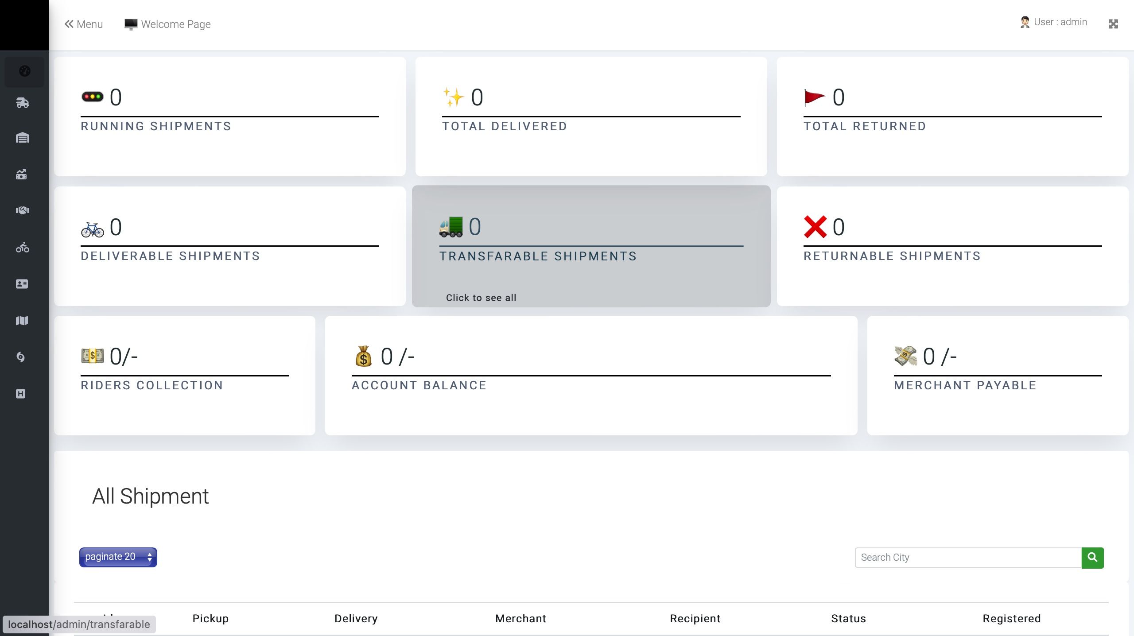The image size is (1134, 636).
Task: Open the paginate 20 dropdown
Action: click(x=118, y=557)
